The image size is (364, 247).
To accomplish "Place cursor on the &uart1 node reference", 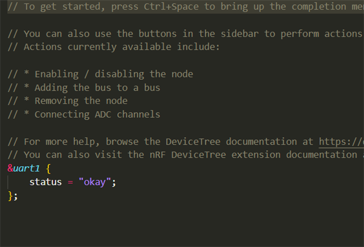I will (23, 168).
